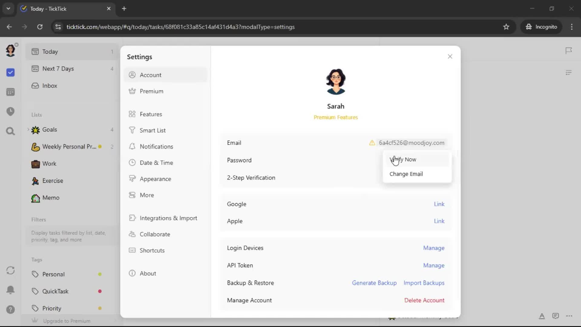Open Chrome tab search dropdown arrow
Image resolution: width=581 pixels, height=327 pixels.
coord(8,8)
